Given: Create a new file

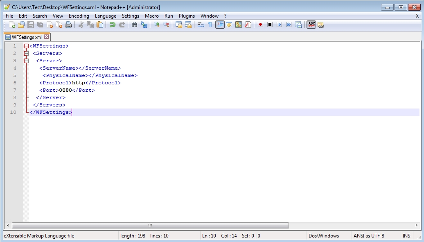Looking at the screenshot, I should (12, 25).
